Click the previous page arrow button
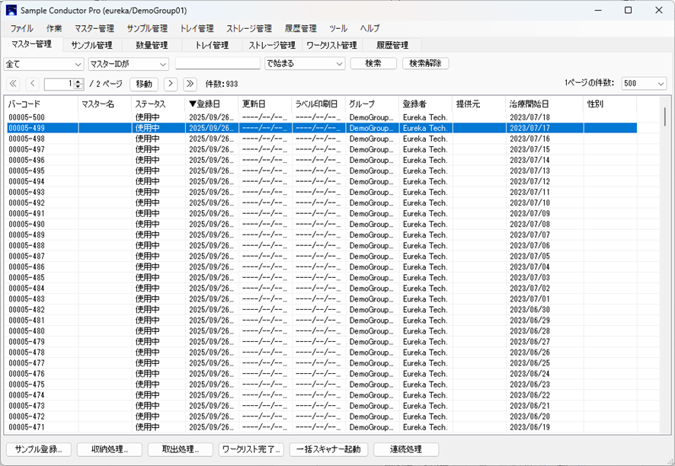The width and height of the screenshot is (675, 466). pos(33,84)
